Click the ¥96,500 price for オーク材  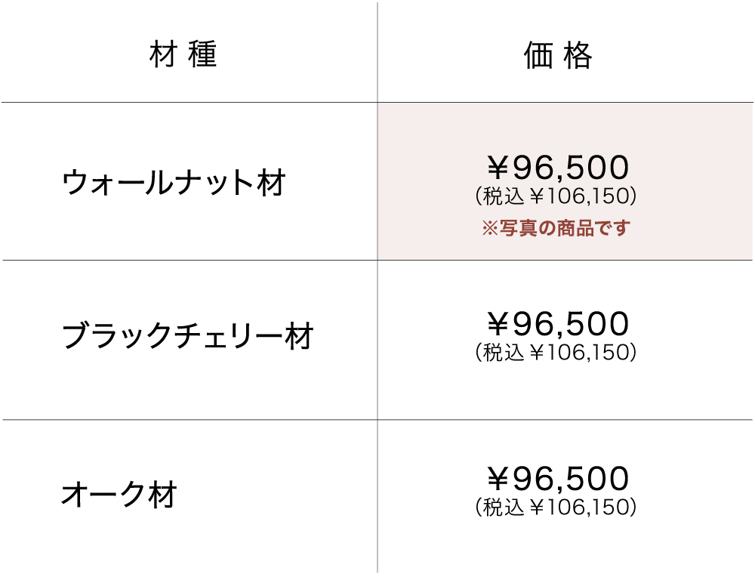point(557,479)
